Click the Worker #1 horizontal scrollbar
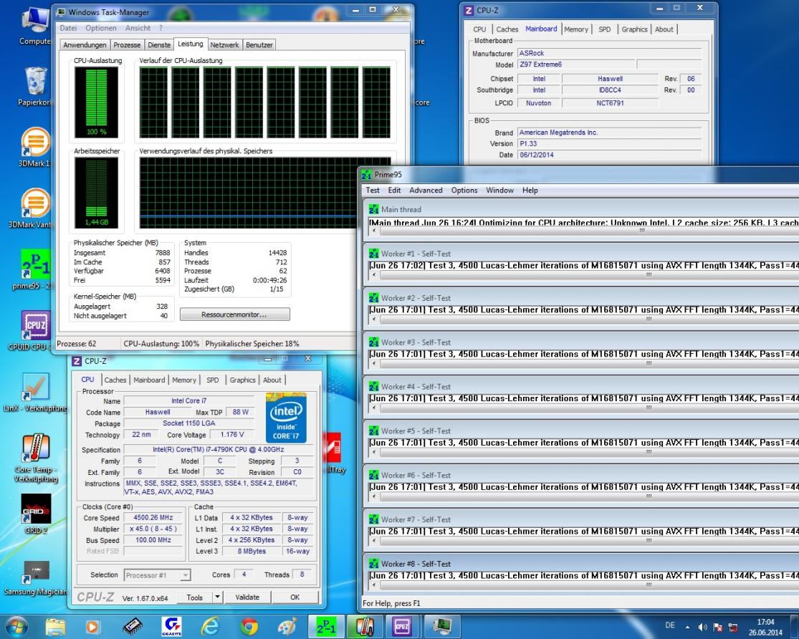Screen dimensions: 799x639 [584, 274]
